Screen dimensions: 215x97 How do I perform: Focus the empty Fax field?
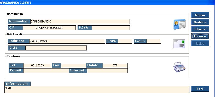(x=73, y=65)
